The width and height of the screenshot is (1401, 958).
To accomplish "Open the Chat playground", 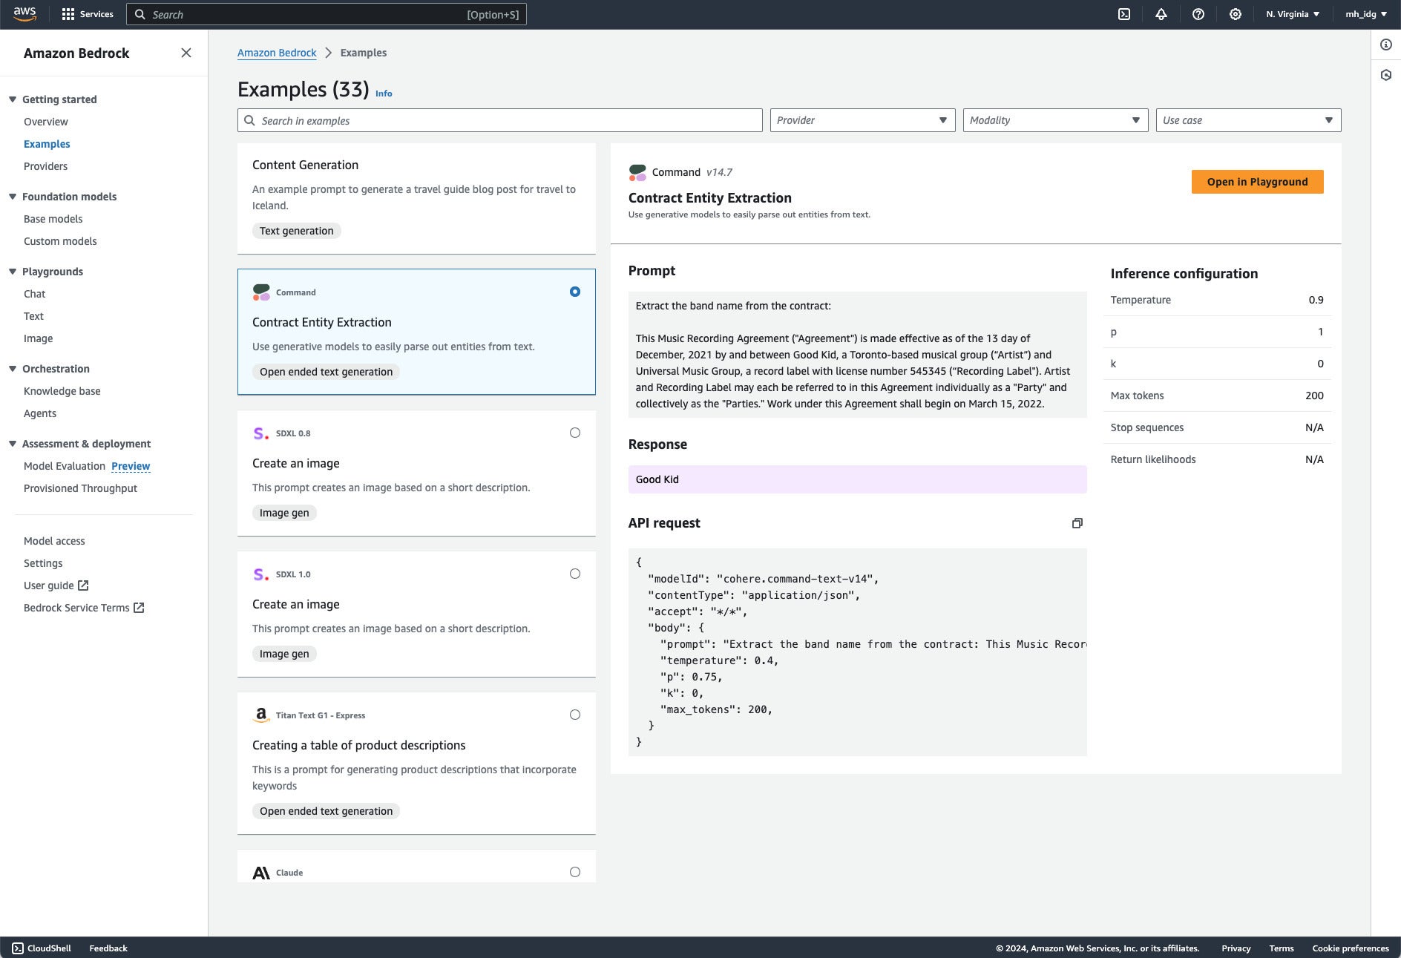I will pos(34,294).
